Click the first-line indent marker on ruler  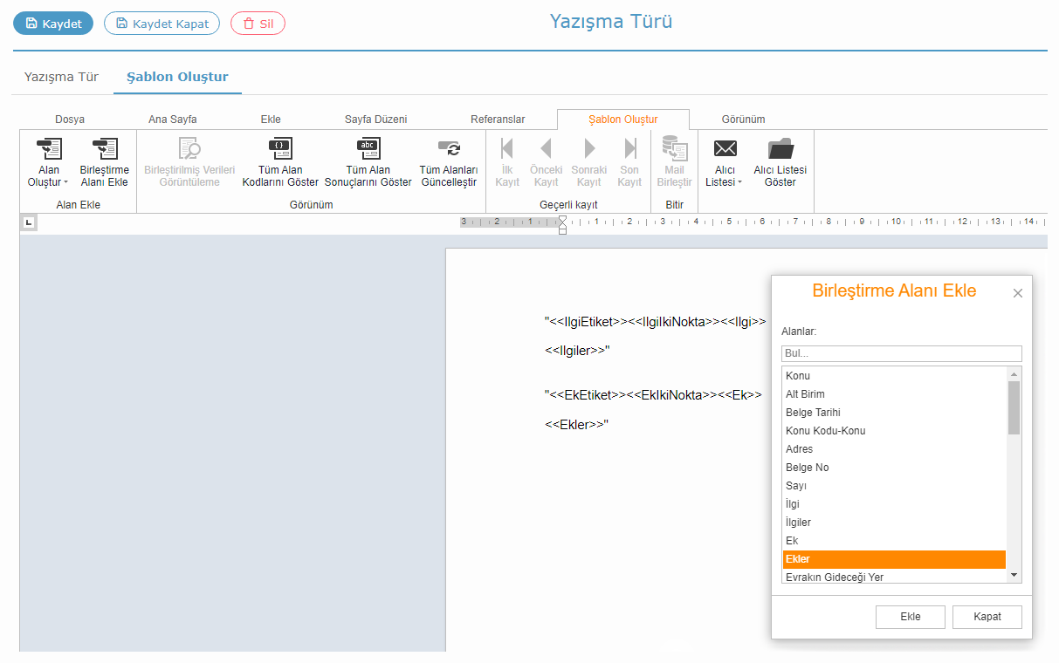point(562,221)
